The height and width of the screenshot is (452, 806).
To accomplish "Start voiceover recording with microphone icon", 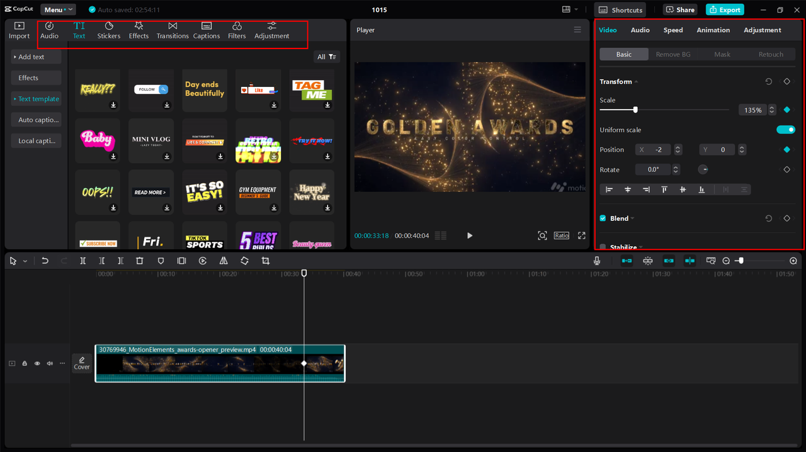I will [x=596, y=261].
